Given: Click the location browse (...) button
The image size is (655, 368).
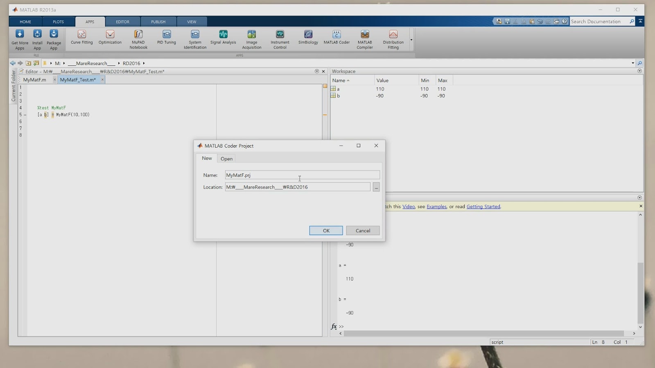Looking at the screenshot, I should 376,187.
